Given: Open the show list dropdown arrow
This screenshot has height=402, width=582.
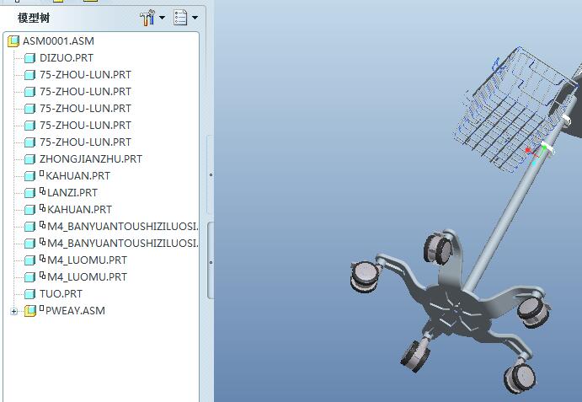Looking at the screenshot, I should [x=195, y=18].
